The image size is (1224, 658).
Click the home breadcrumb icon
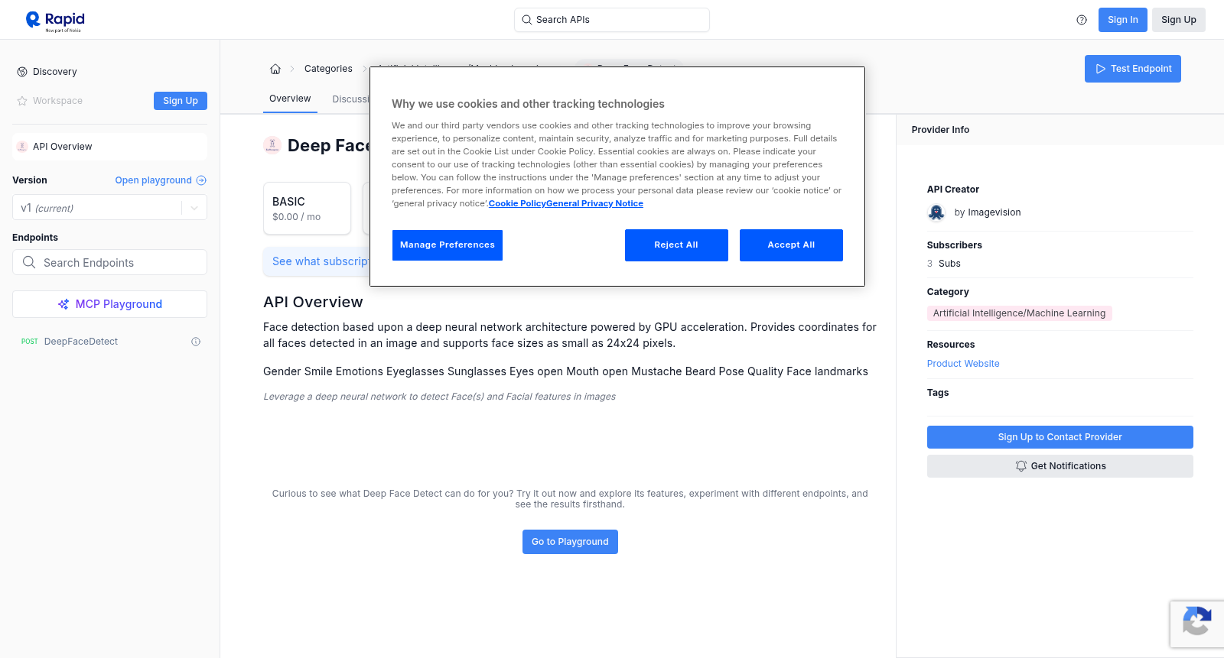(x=275, y=69)
